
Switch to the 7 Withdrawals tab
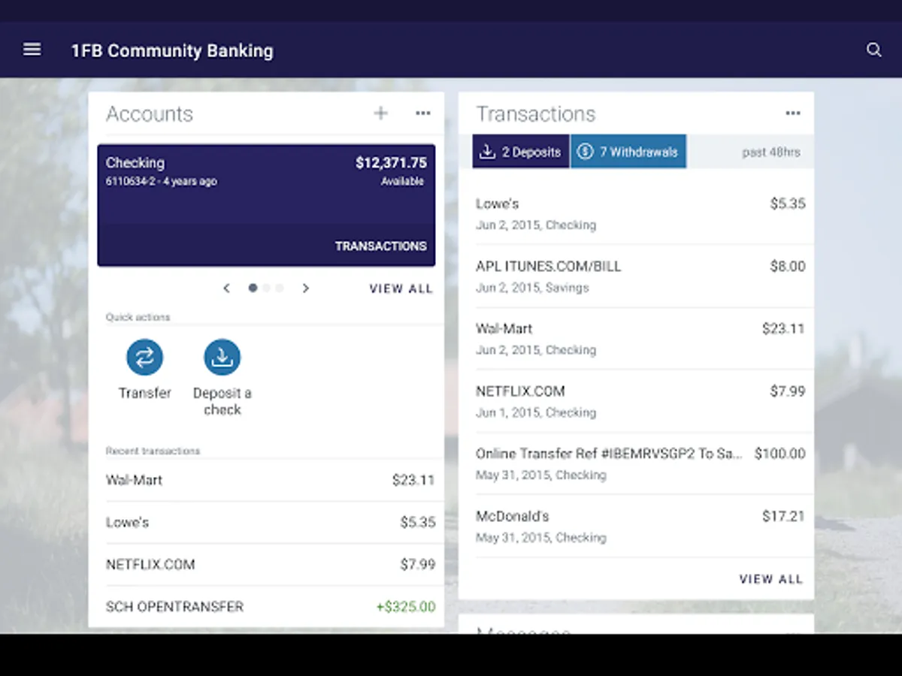tap(628, 152)
